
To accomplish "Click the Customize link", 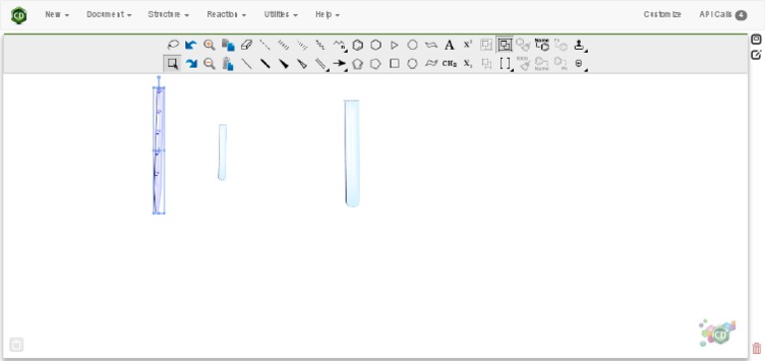I will 662,15.
